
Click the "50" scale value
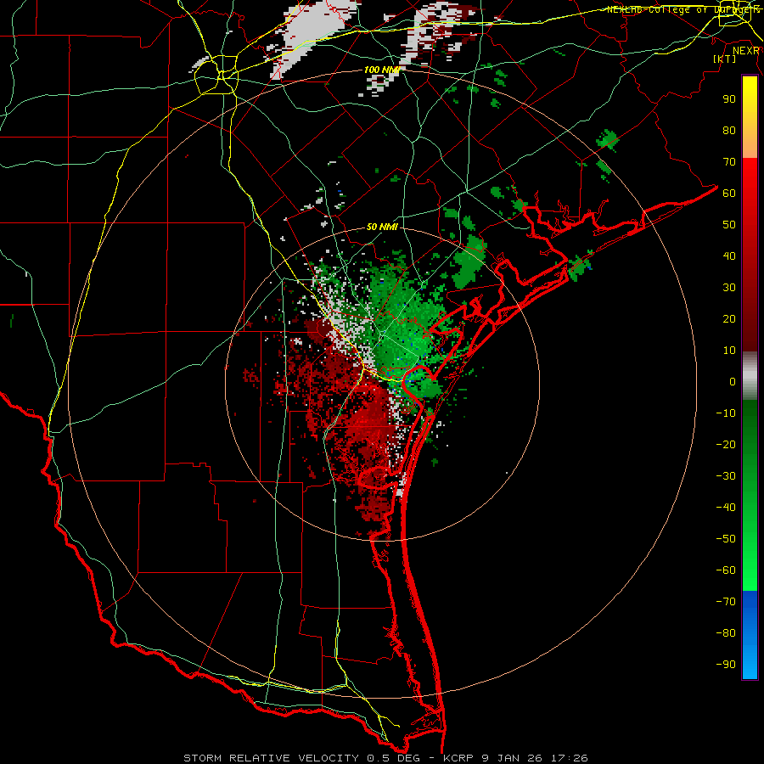(x=729, y=225)
